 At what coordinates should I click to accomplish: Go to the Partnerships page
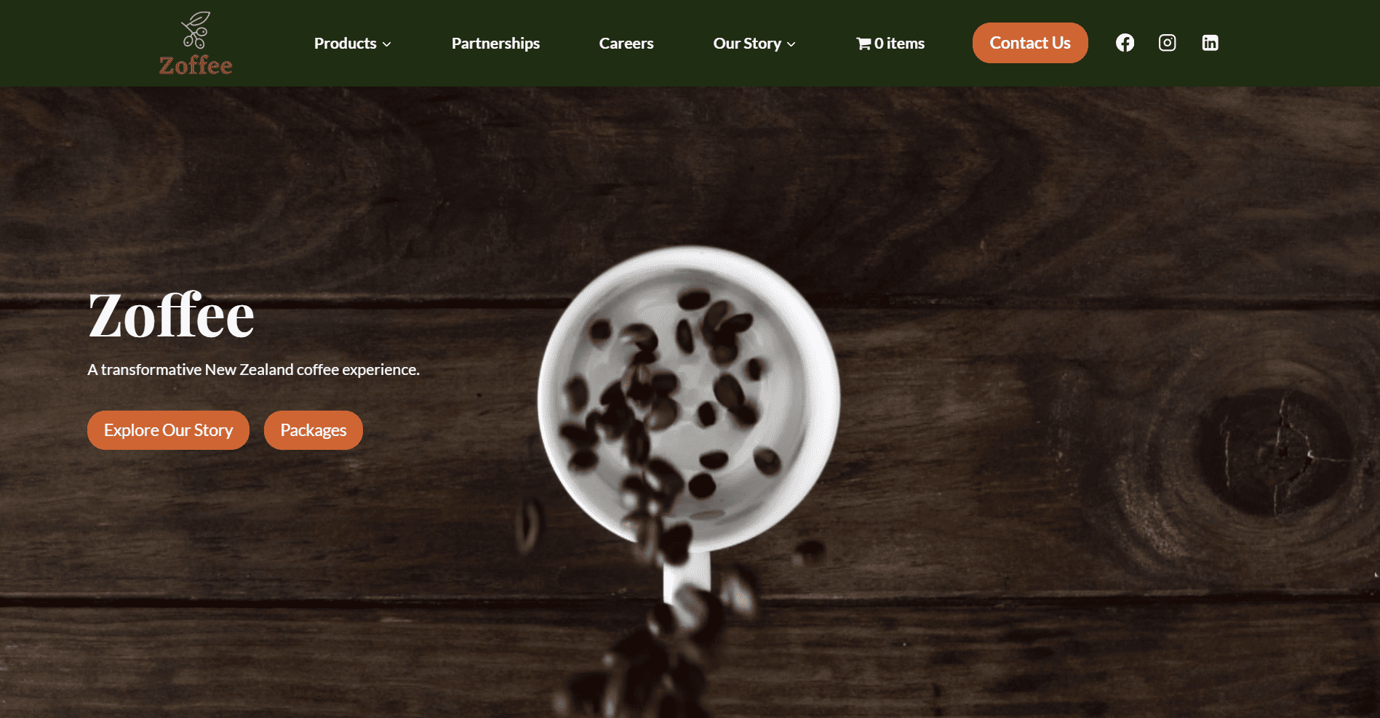[495, 44]
